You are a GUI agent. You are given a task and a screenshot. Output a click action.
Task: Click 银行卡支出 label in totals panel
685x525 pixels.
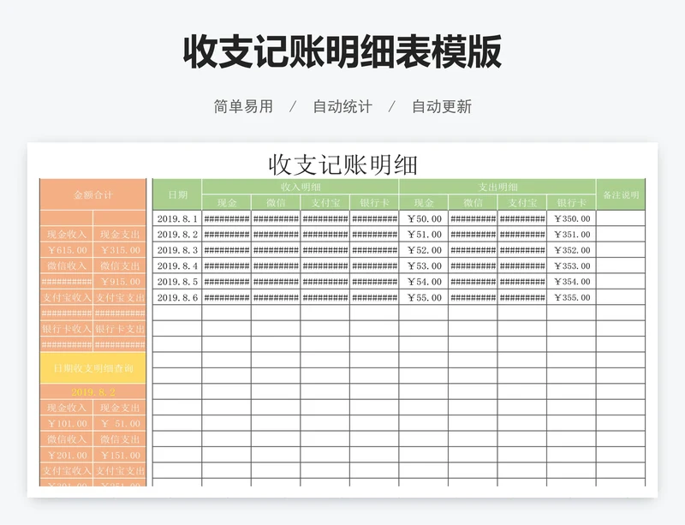pos(120,329)
